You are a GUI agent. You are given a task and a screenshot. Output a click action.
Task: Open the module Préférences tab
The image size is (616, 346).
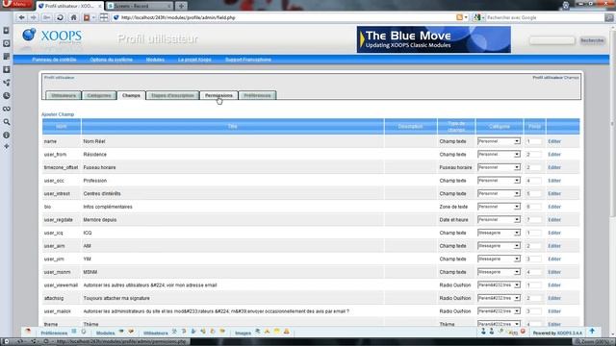tap(257, 95)
